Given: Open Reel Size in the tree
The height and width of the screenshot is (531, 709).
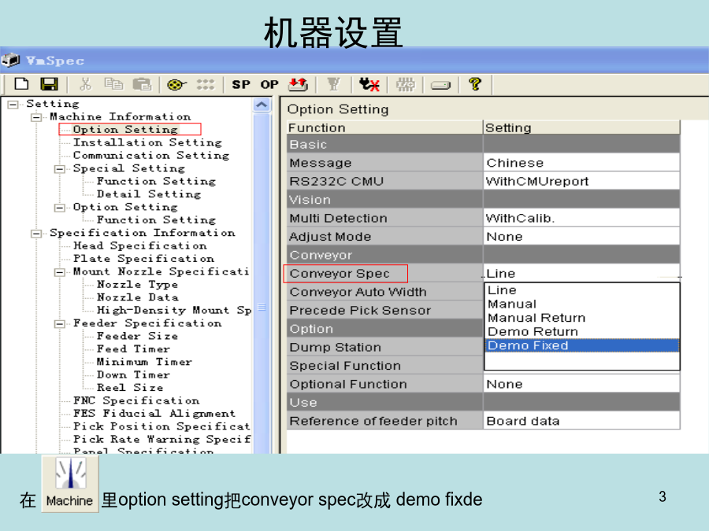Looking at the screenshot, I should pos(130,388).
